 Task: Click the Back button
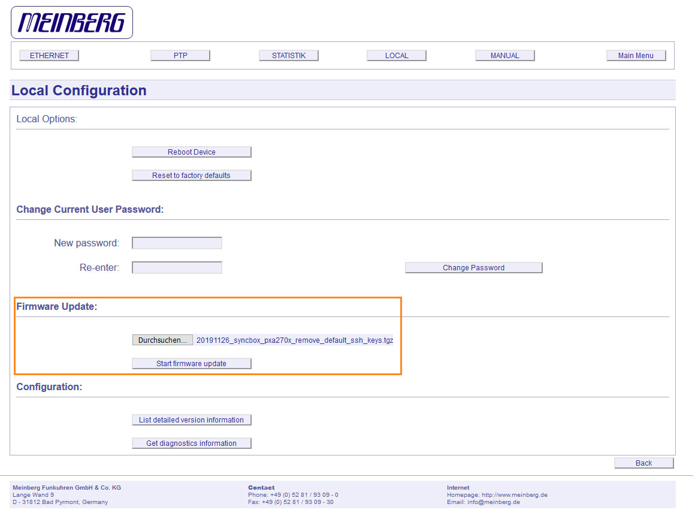point(643,463)
